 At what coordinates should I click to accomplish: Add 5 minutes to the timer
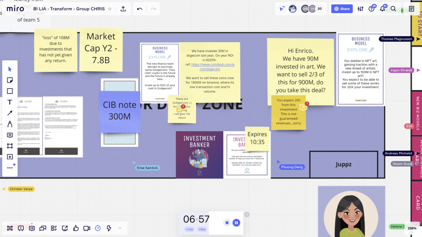(202, 229)
